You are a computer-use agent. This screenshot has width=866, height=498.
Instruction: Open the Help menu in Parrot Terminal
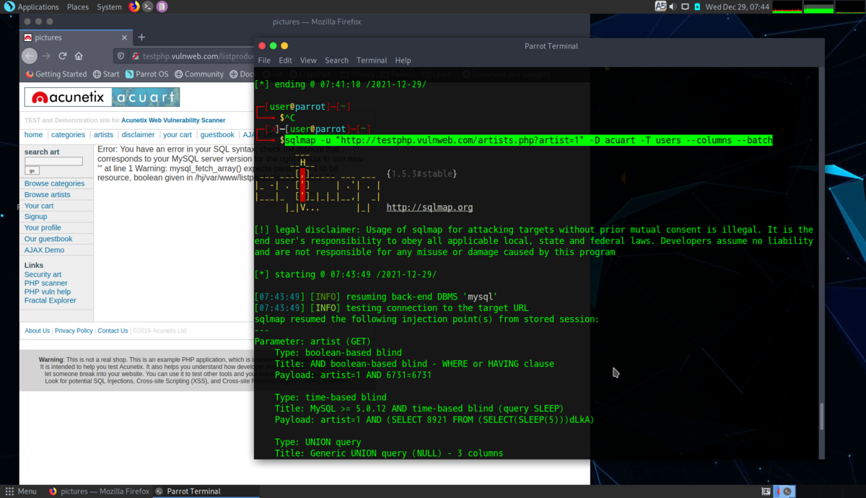pos(403,61)
